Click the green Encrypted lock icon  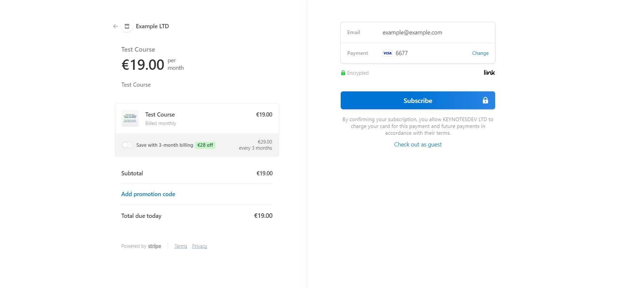[343, 73]
